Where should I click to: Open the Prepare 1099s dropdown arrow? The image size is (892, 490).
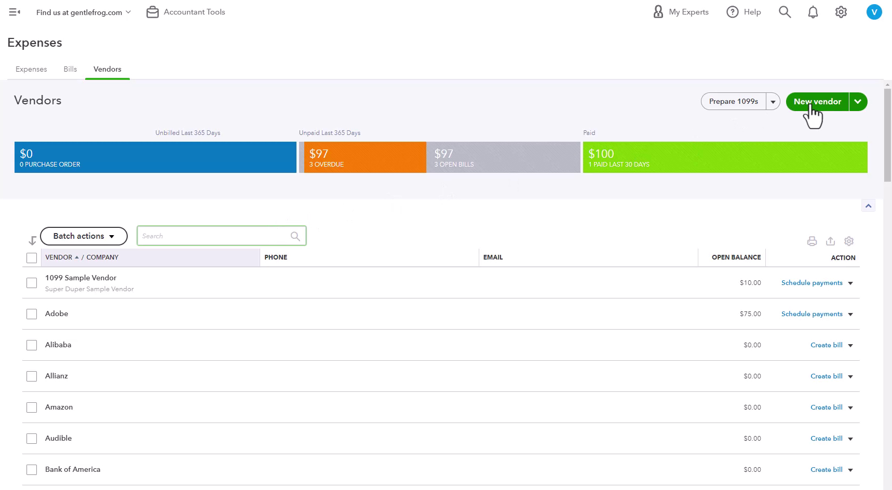coord(773,102)
